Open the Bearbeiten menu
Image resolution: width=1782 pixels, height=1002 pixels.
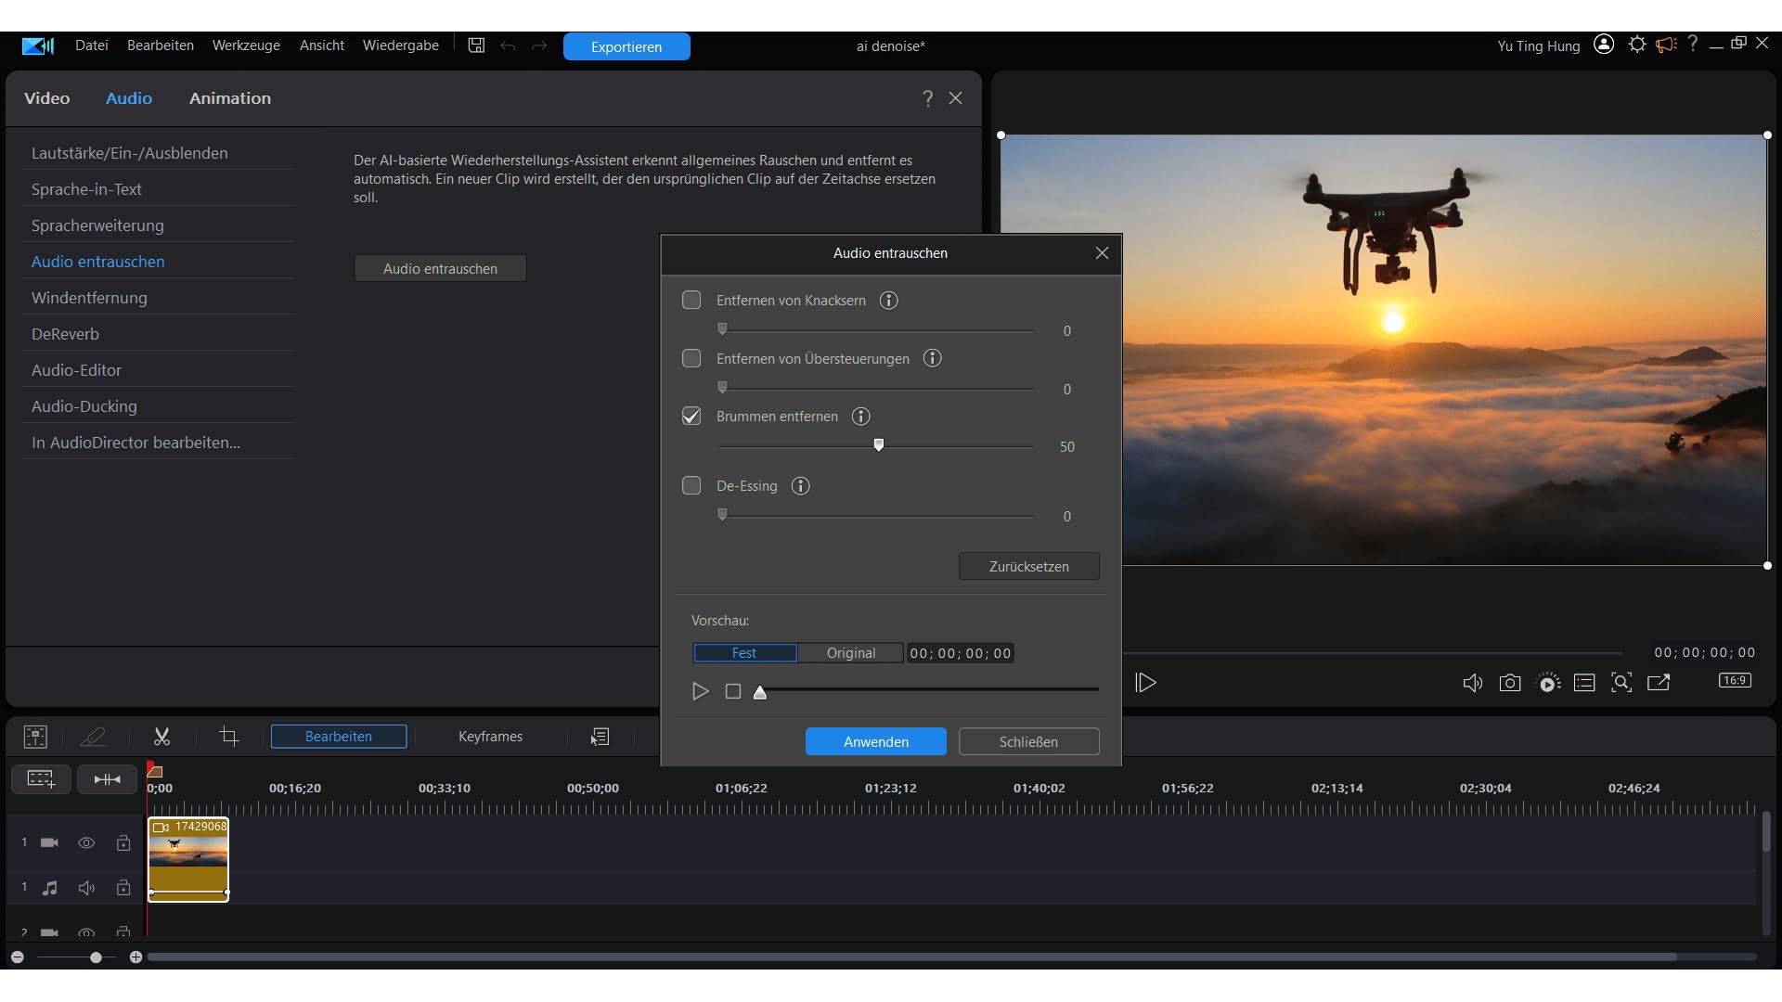click(x=161, y=45)
